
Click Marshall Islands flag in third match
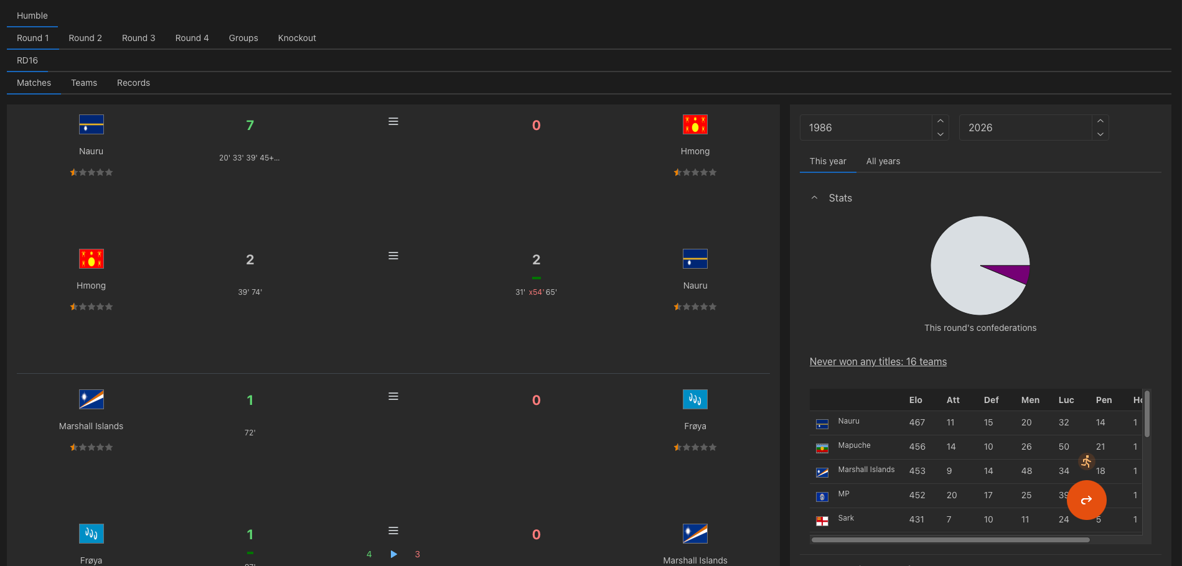coord(91,399)
